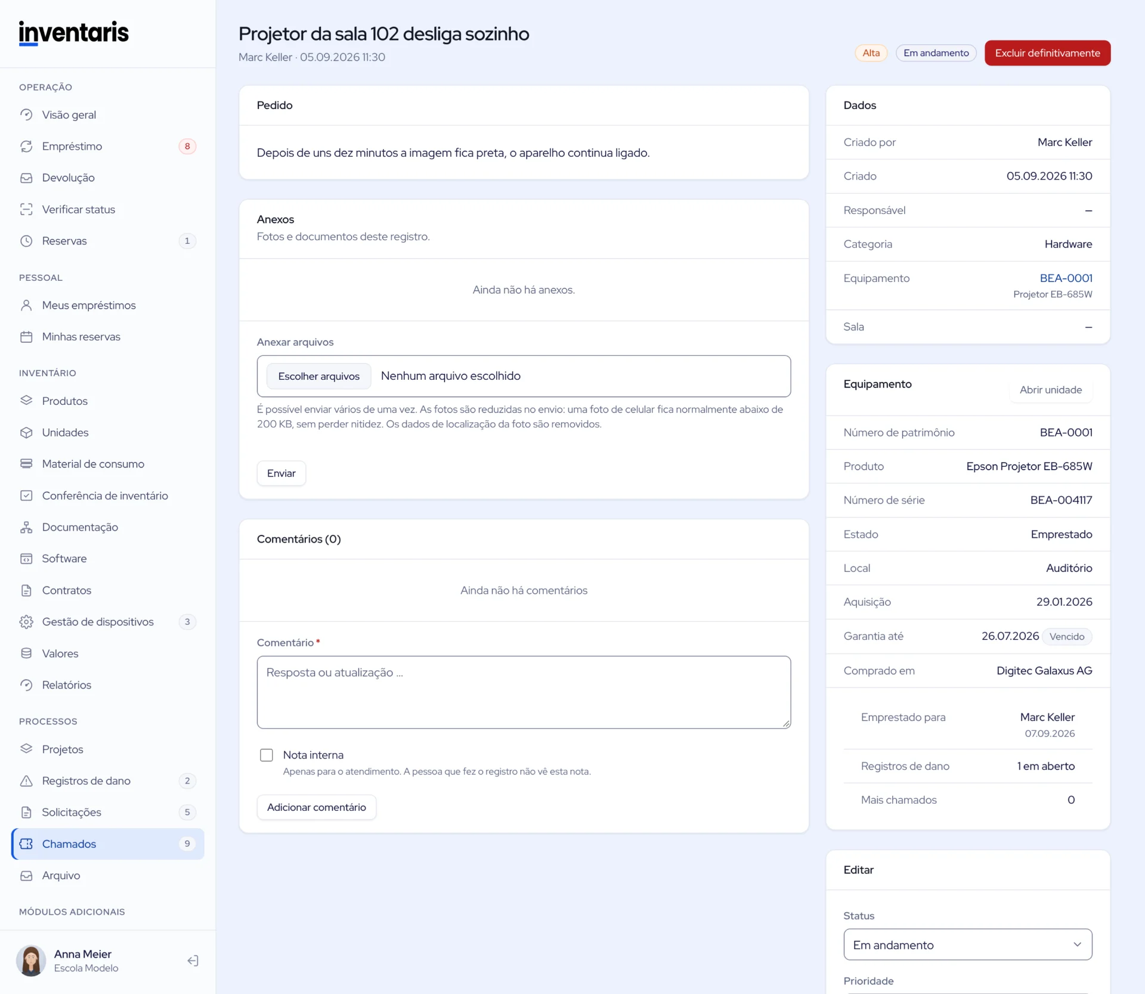Click the Verificar status scan icon
Image resolution: width=1145 pixels, height=994 pixels.
click(26, 209)
